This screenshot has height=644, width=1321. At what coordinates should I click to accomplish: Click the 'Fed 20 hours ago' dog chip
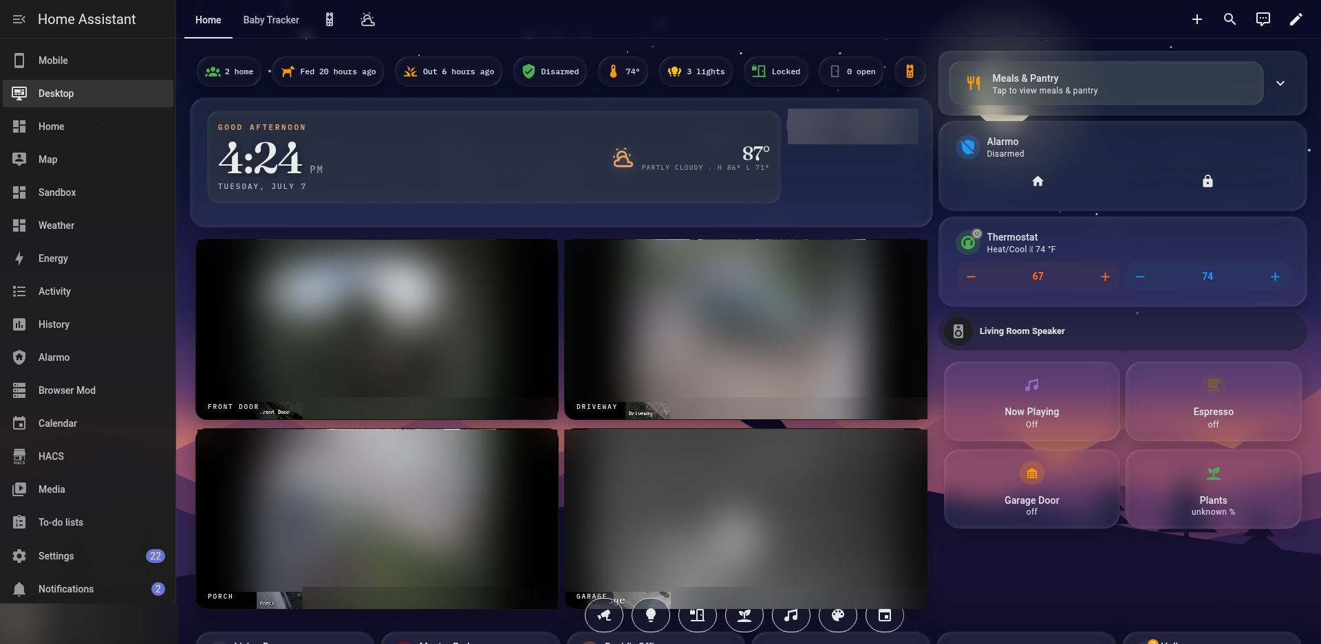[328, 71]
